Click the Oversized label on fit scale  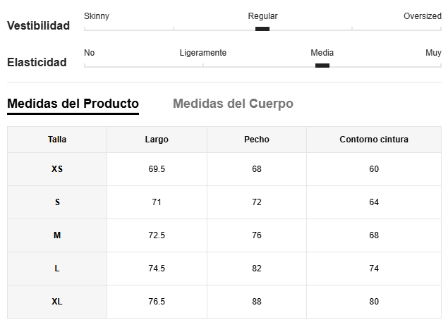pyautogui.click(x=423, y=16)
